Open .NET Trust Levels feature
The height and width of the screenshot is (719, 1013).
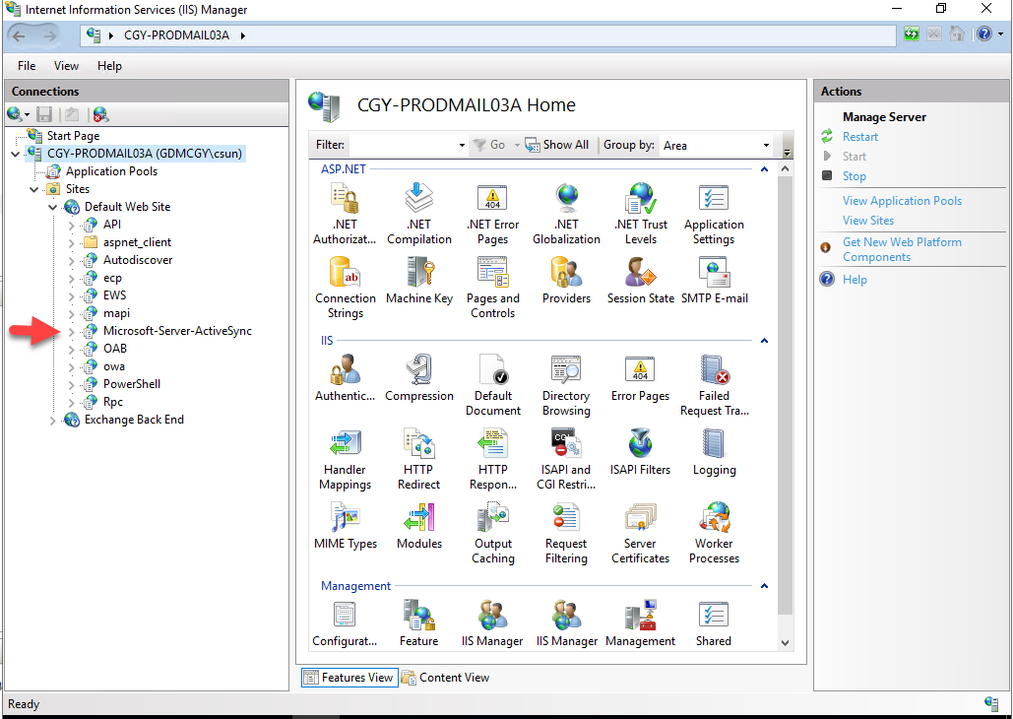[x=641, y=214]
